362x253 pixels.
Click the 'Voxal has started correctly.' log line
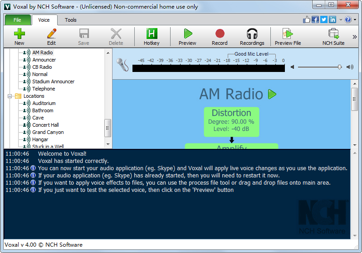[73, 161]
